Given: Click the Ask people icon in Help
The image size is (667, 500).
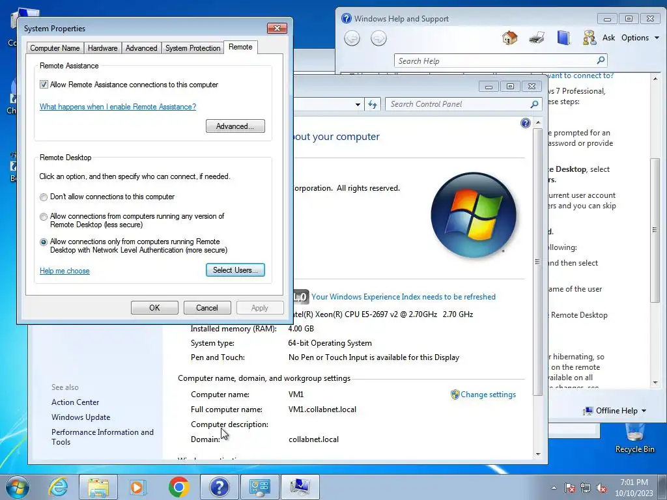Looking at the screenshot, I should [589, 38].
